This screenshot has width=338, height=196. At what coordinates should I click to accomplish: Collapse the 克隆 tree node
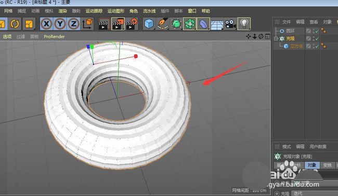point(276,39)
